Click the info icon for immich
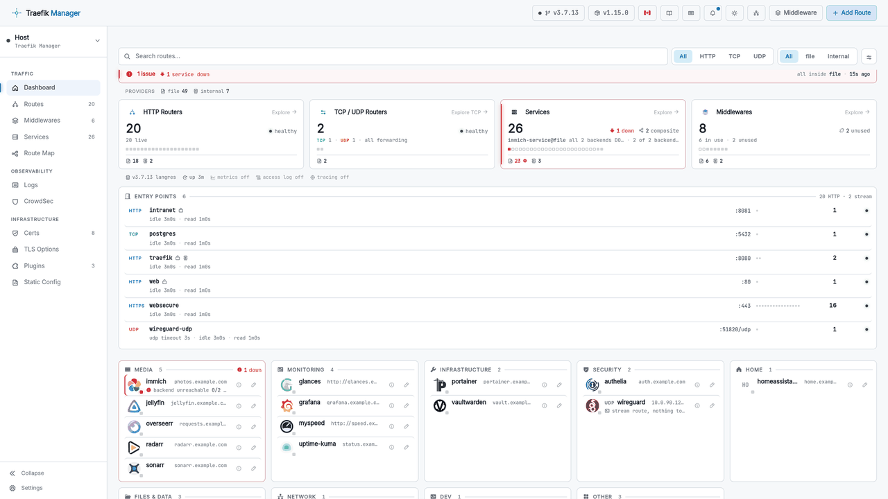Screen dimensions: 888x499 tap(239, 385)
